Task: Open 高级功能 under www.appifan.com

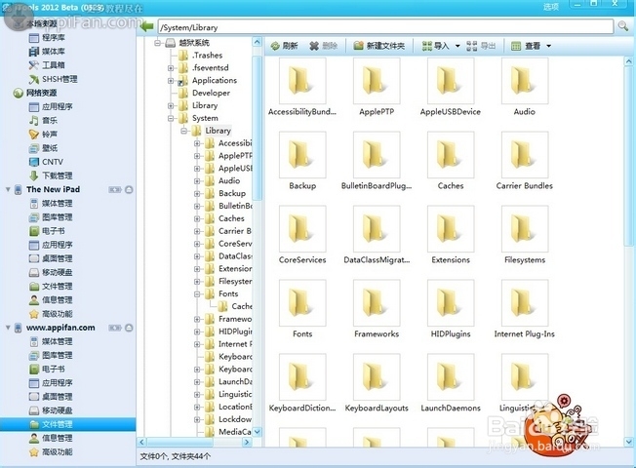Action: click(51, 451)
